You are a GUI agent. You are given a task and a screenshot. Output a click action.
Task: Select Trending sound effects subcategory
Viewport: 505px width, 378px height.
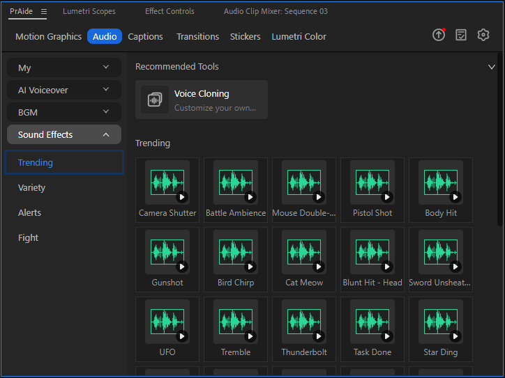(x=64, y=162)
